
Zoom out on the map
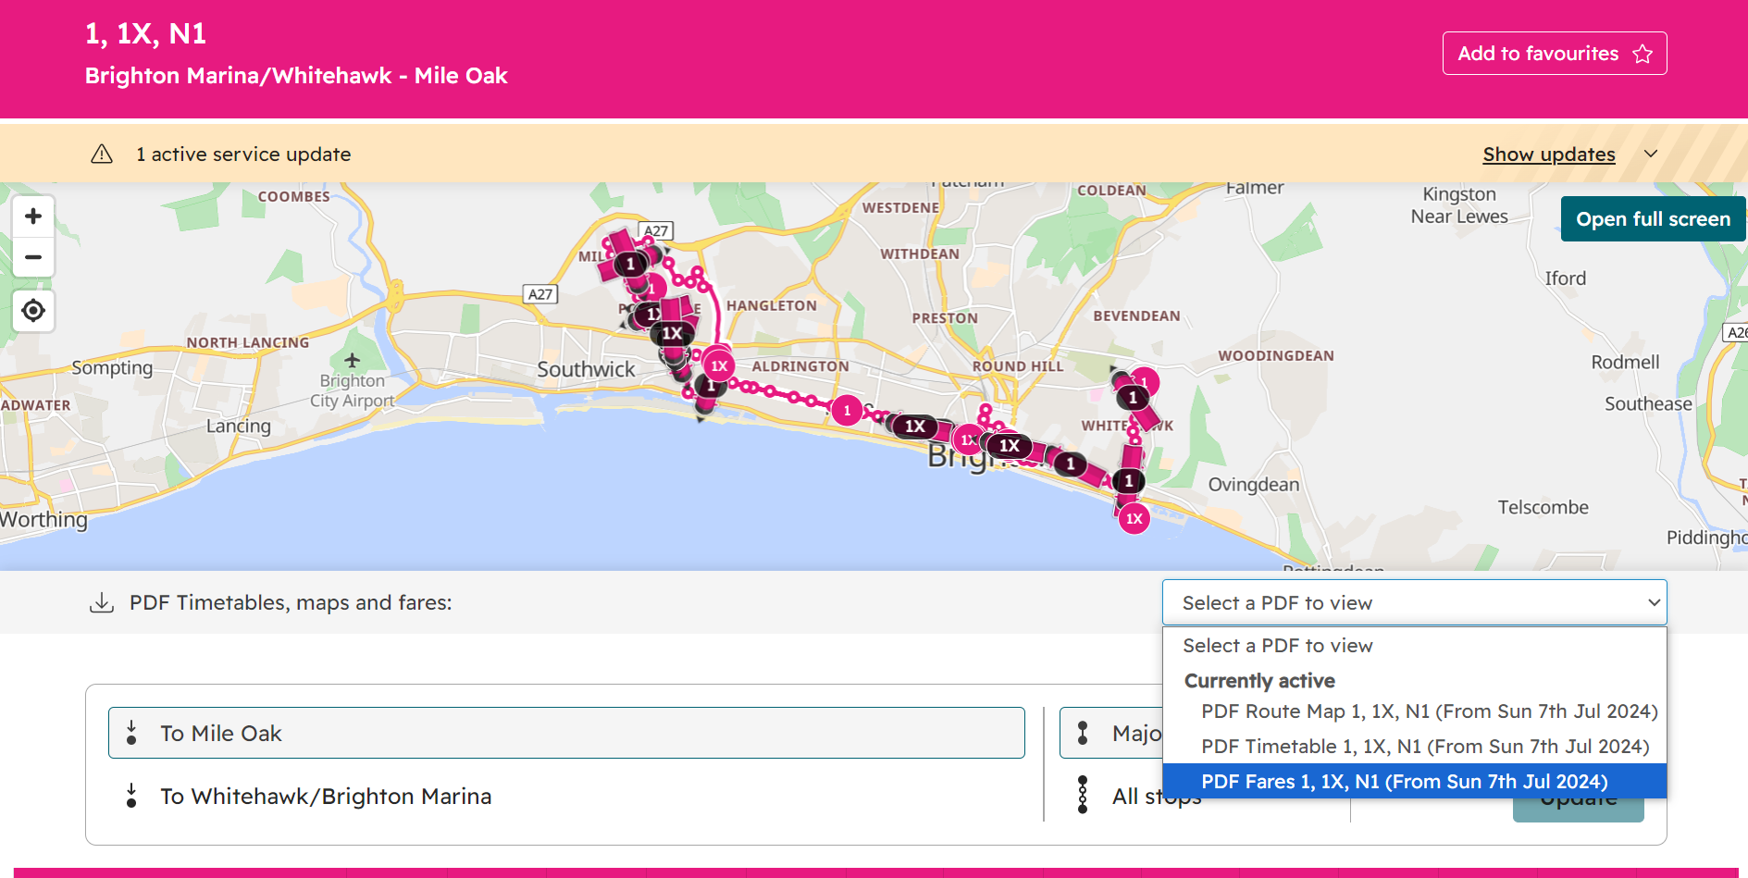33,257
